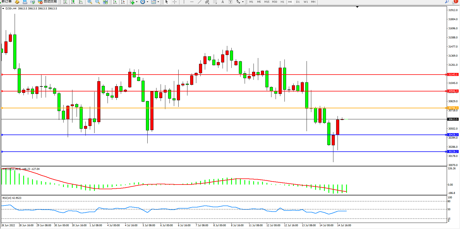Viewport: 460px width, 229px height.
Task: Toggle the auto trading button
Action: coord(47,2)
